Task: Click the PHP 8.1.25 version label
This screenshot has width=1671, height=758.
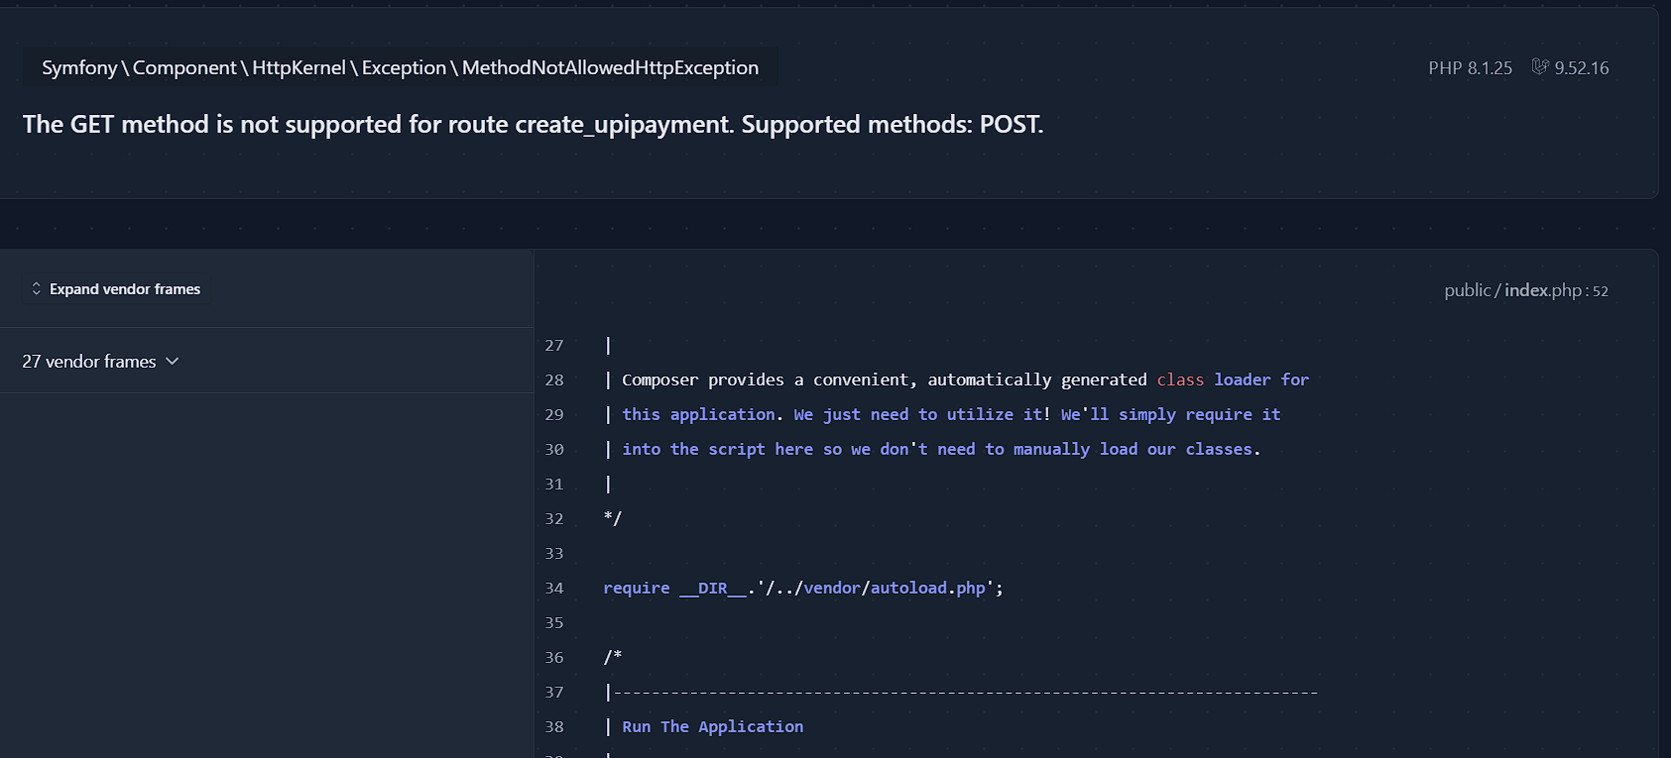Action: coord(1470,68)
